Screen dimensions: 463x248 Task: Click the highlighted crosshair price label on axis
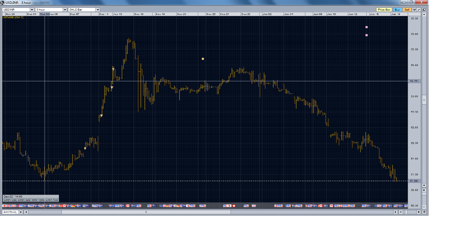tap(414, 81)
